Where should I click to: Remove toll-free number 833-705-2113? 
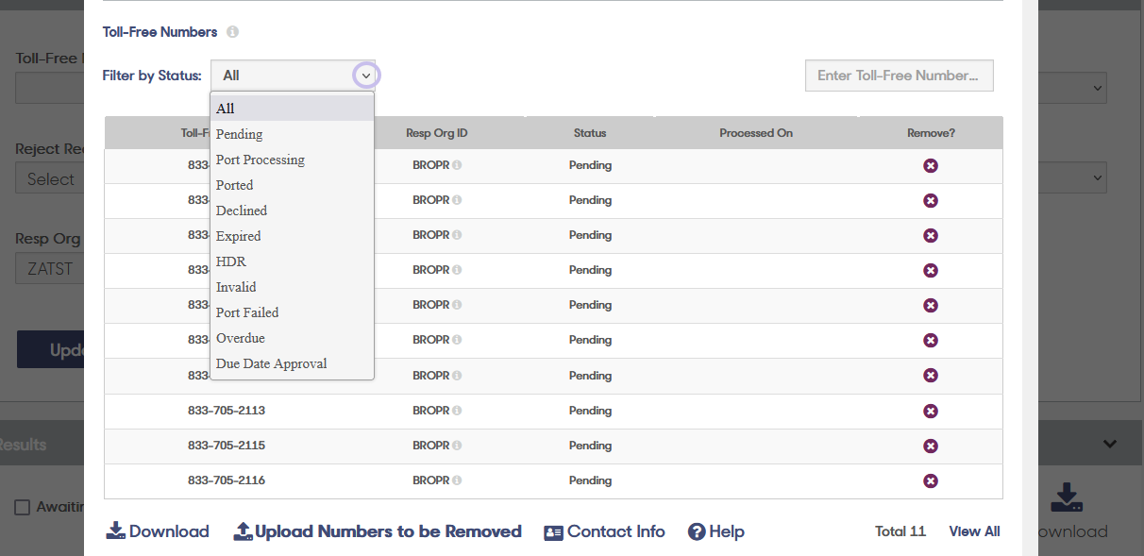[x=931, y=411]
